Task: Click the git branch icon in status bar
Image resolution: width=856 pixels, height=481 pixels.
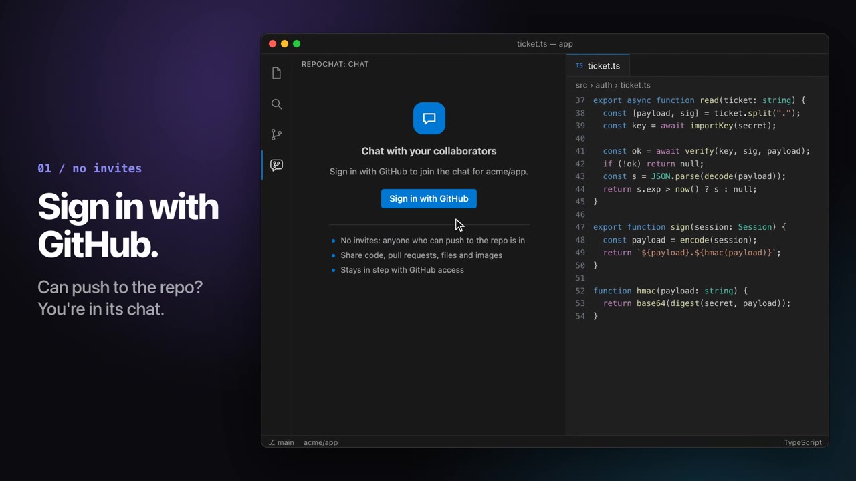Action: click(272, 442)
